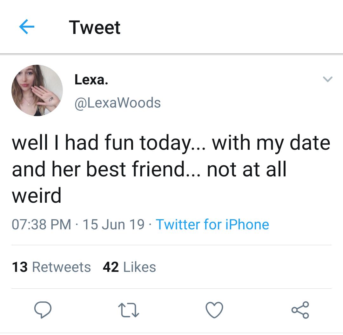Open the share icon options
This screenshot has height=335, width=343.
tap(300, 310)
